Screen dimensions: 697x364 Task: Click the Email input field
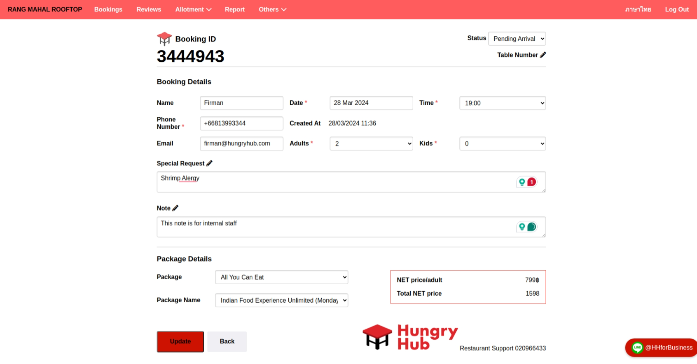(x=241, y=144)
